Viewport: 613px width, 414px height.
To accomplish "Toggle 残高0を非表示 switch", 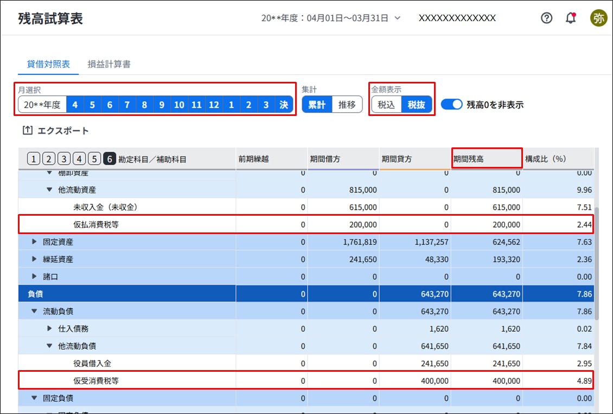I will [x=451, y=104].
